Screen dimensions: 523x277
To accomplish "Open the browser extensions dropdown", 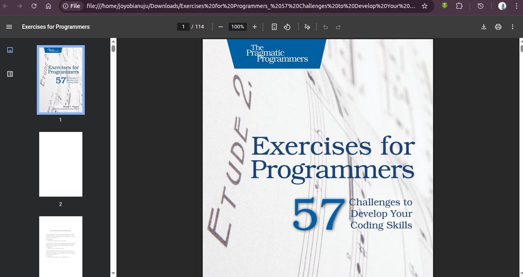I will [x=459, y=7].
